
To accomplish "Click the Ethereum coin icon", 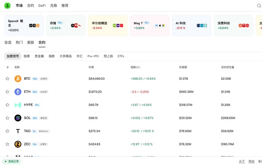I will (x=18, y=92).
